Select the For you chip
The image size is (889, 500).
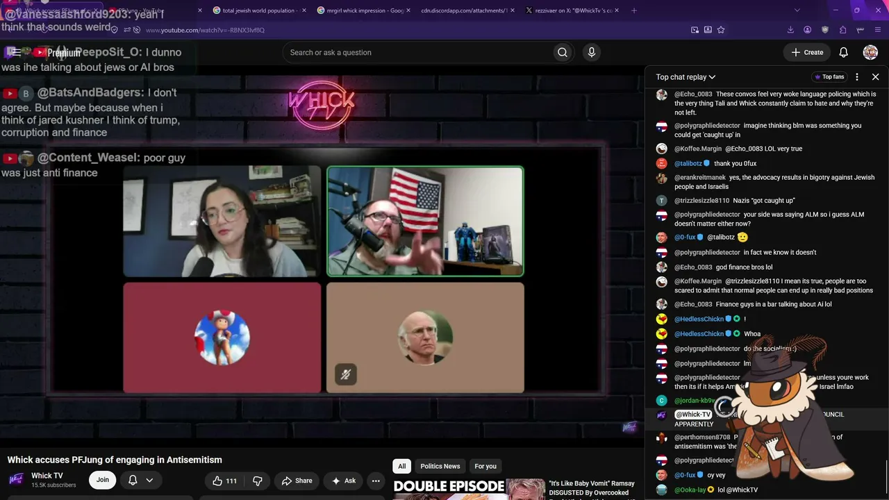pos(485,466)
